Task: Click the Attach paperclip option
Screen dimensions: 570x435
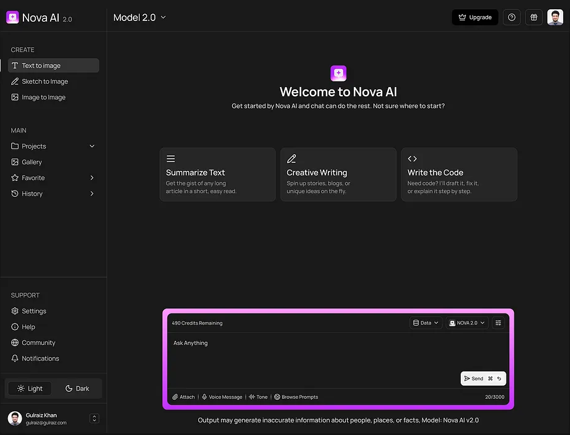Action: coord(183,397)
